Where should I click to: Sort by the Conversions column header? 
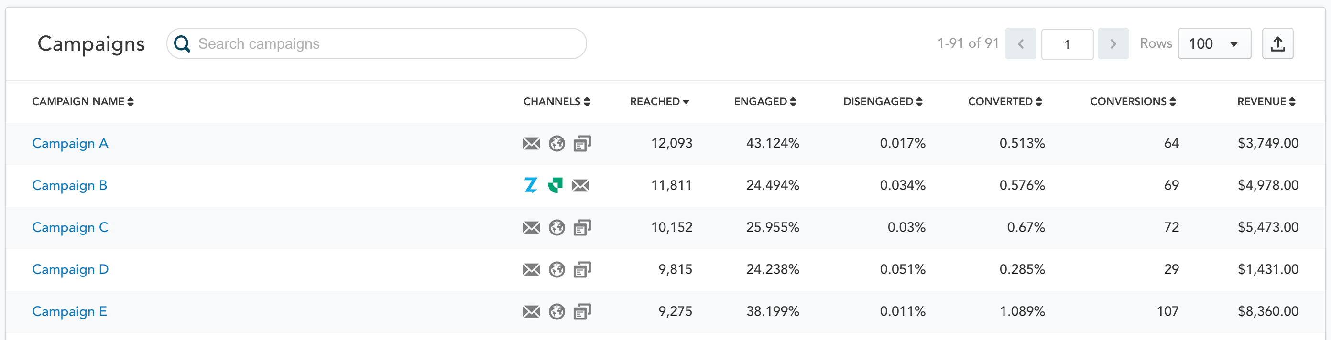tap(1133, 102)
